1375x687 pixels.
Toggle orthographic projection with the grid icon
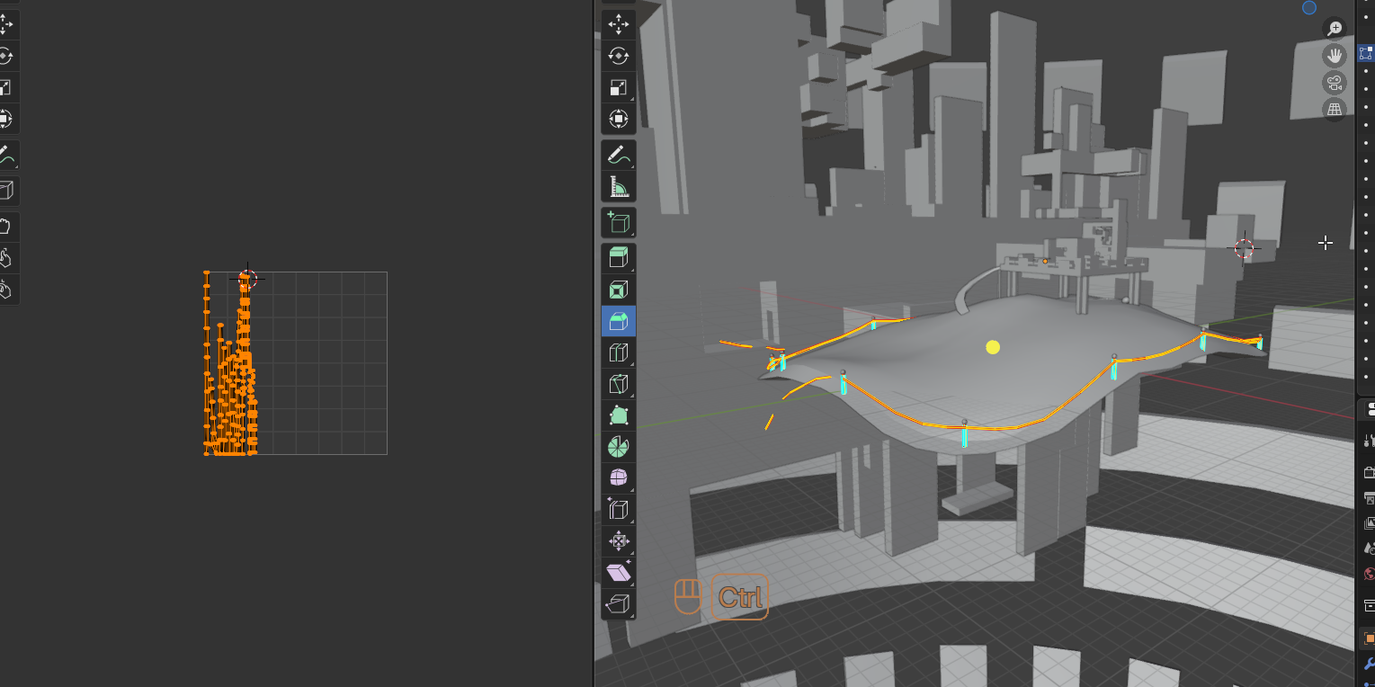click(1335, 109)
